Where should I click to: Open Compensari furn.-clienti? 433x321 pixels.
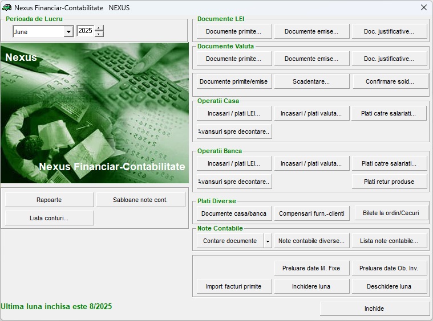click(x=311, y=213)
